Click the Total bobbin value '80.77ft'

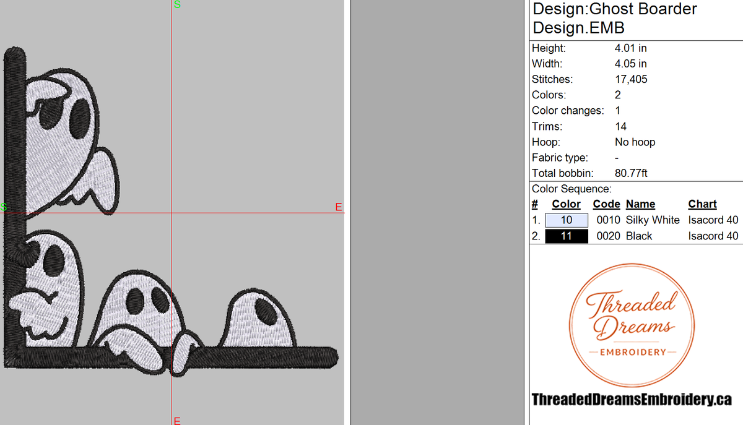click(x=631, y=174)
